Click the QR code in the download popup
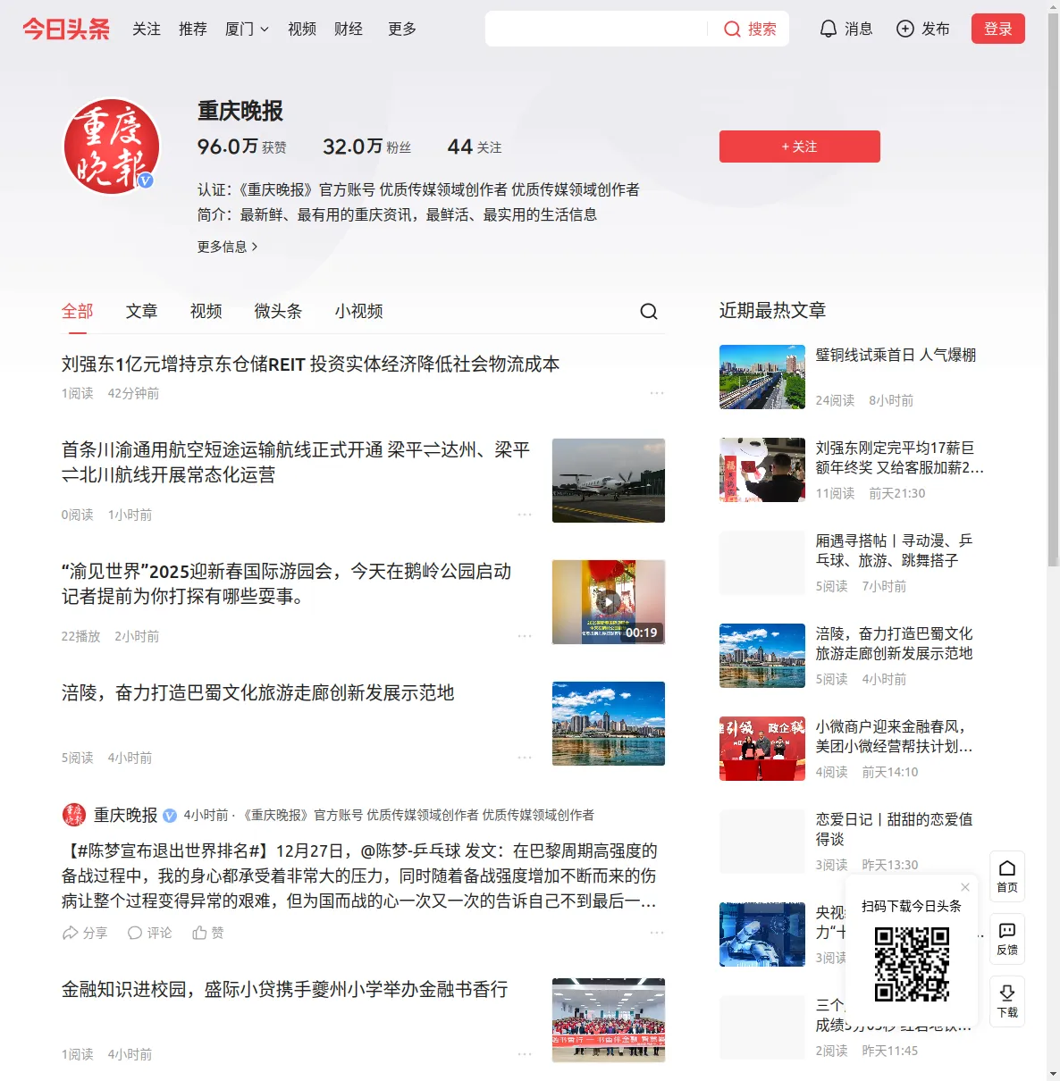 point(912,964)
